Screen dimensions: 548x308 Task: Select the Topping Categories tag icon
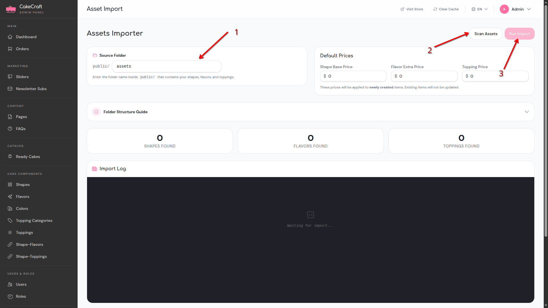click(10, 220)
